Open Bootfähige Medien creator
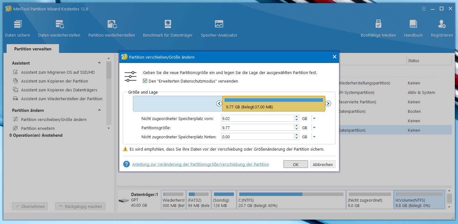This screenshot has height=224, width=458. click(x=378, y=28)
